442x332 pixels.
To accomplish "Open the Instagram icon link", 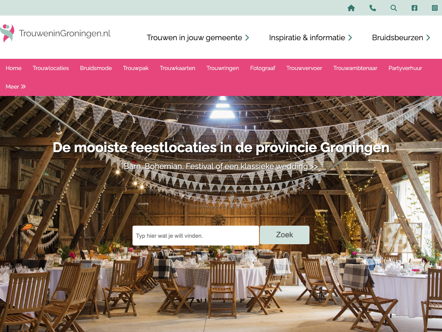I will tap(435, 8).
